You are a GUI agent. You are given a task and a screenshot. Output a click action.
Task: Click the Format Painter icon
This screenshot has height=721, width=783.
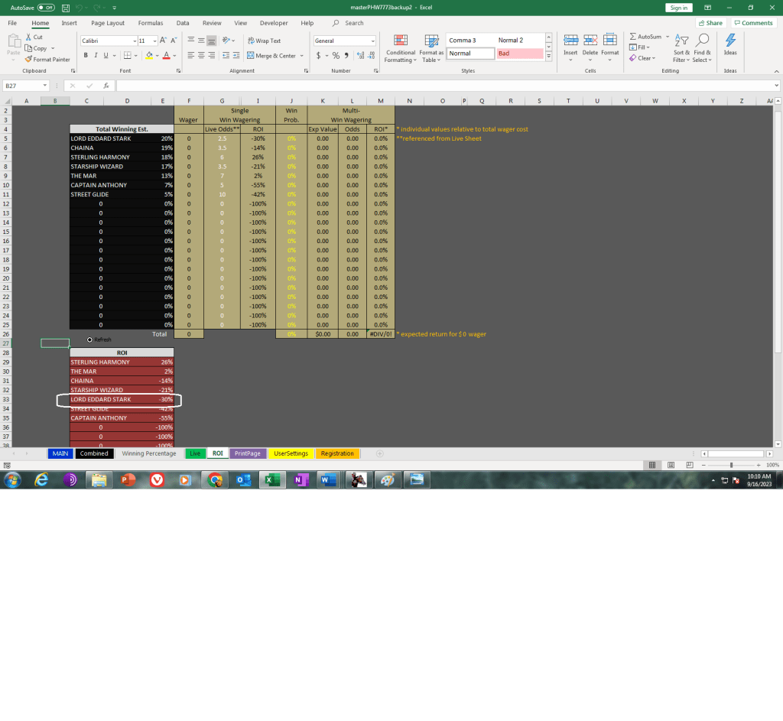point(28,59)
